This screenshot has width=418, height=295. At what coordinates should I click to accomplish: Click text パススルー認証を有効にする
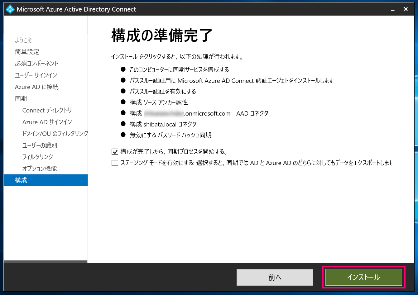(x=163, y=92)
